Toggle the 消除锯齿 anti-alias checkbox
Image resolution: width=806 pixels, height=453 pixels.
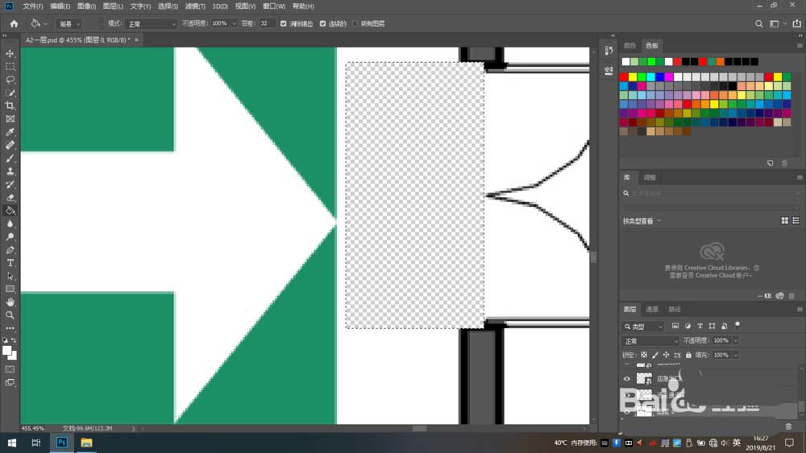[x=284, y=24]
